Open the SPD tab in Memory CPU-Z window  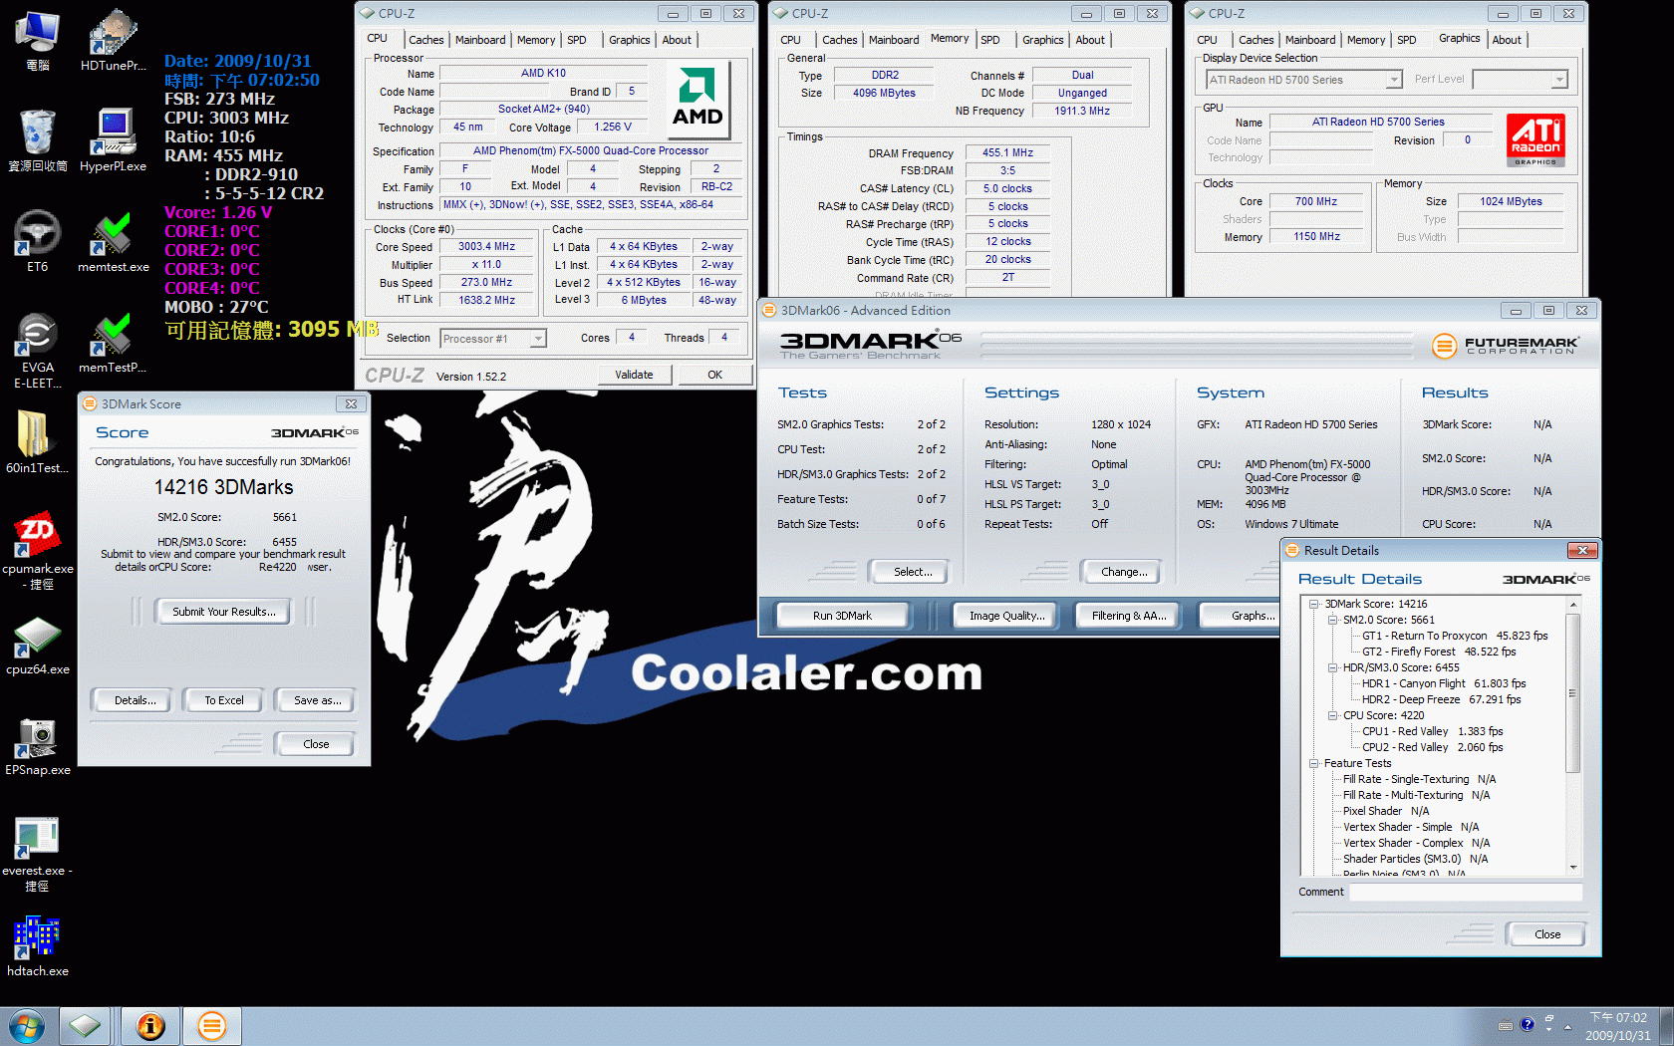(x=989, y=40)
